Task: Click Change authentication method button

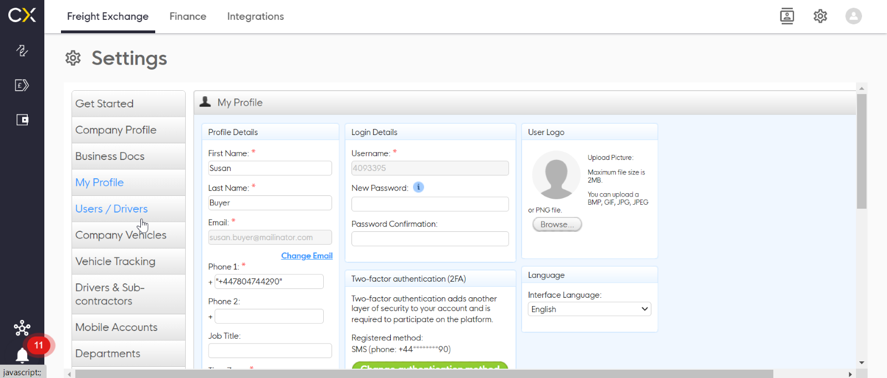Action: 430,365
